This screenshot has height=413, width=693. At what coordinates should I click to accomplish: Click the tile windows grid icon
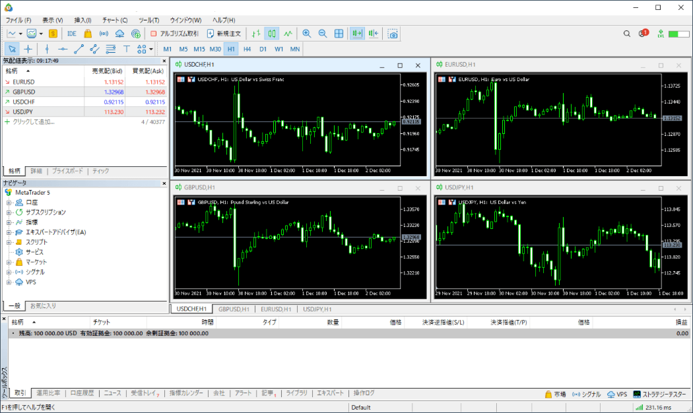coord(339,34)
